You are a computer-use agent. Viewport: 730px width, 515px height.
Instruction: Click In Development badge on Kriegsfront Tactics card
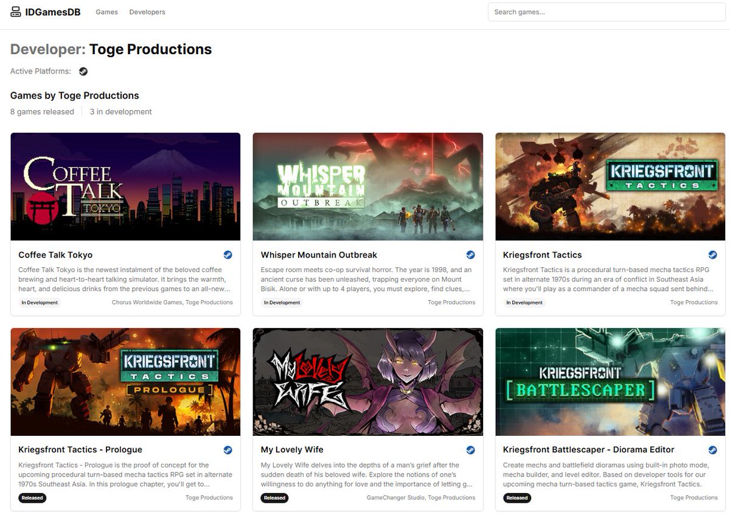[x=524, y=303]
